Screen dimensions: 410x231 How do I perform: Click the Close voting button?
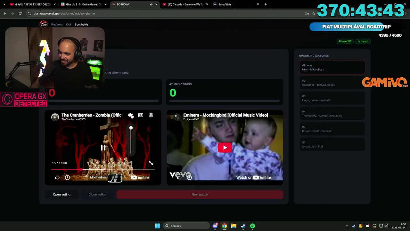tap(97, 194)
